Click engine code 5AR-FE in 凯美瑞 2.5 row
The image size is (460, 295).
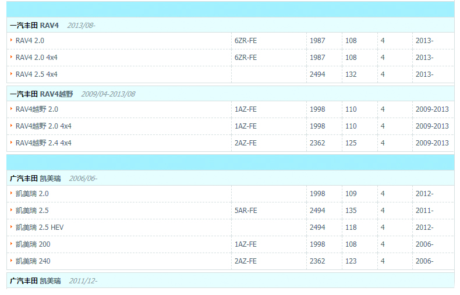[246, 211]
